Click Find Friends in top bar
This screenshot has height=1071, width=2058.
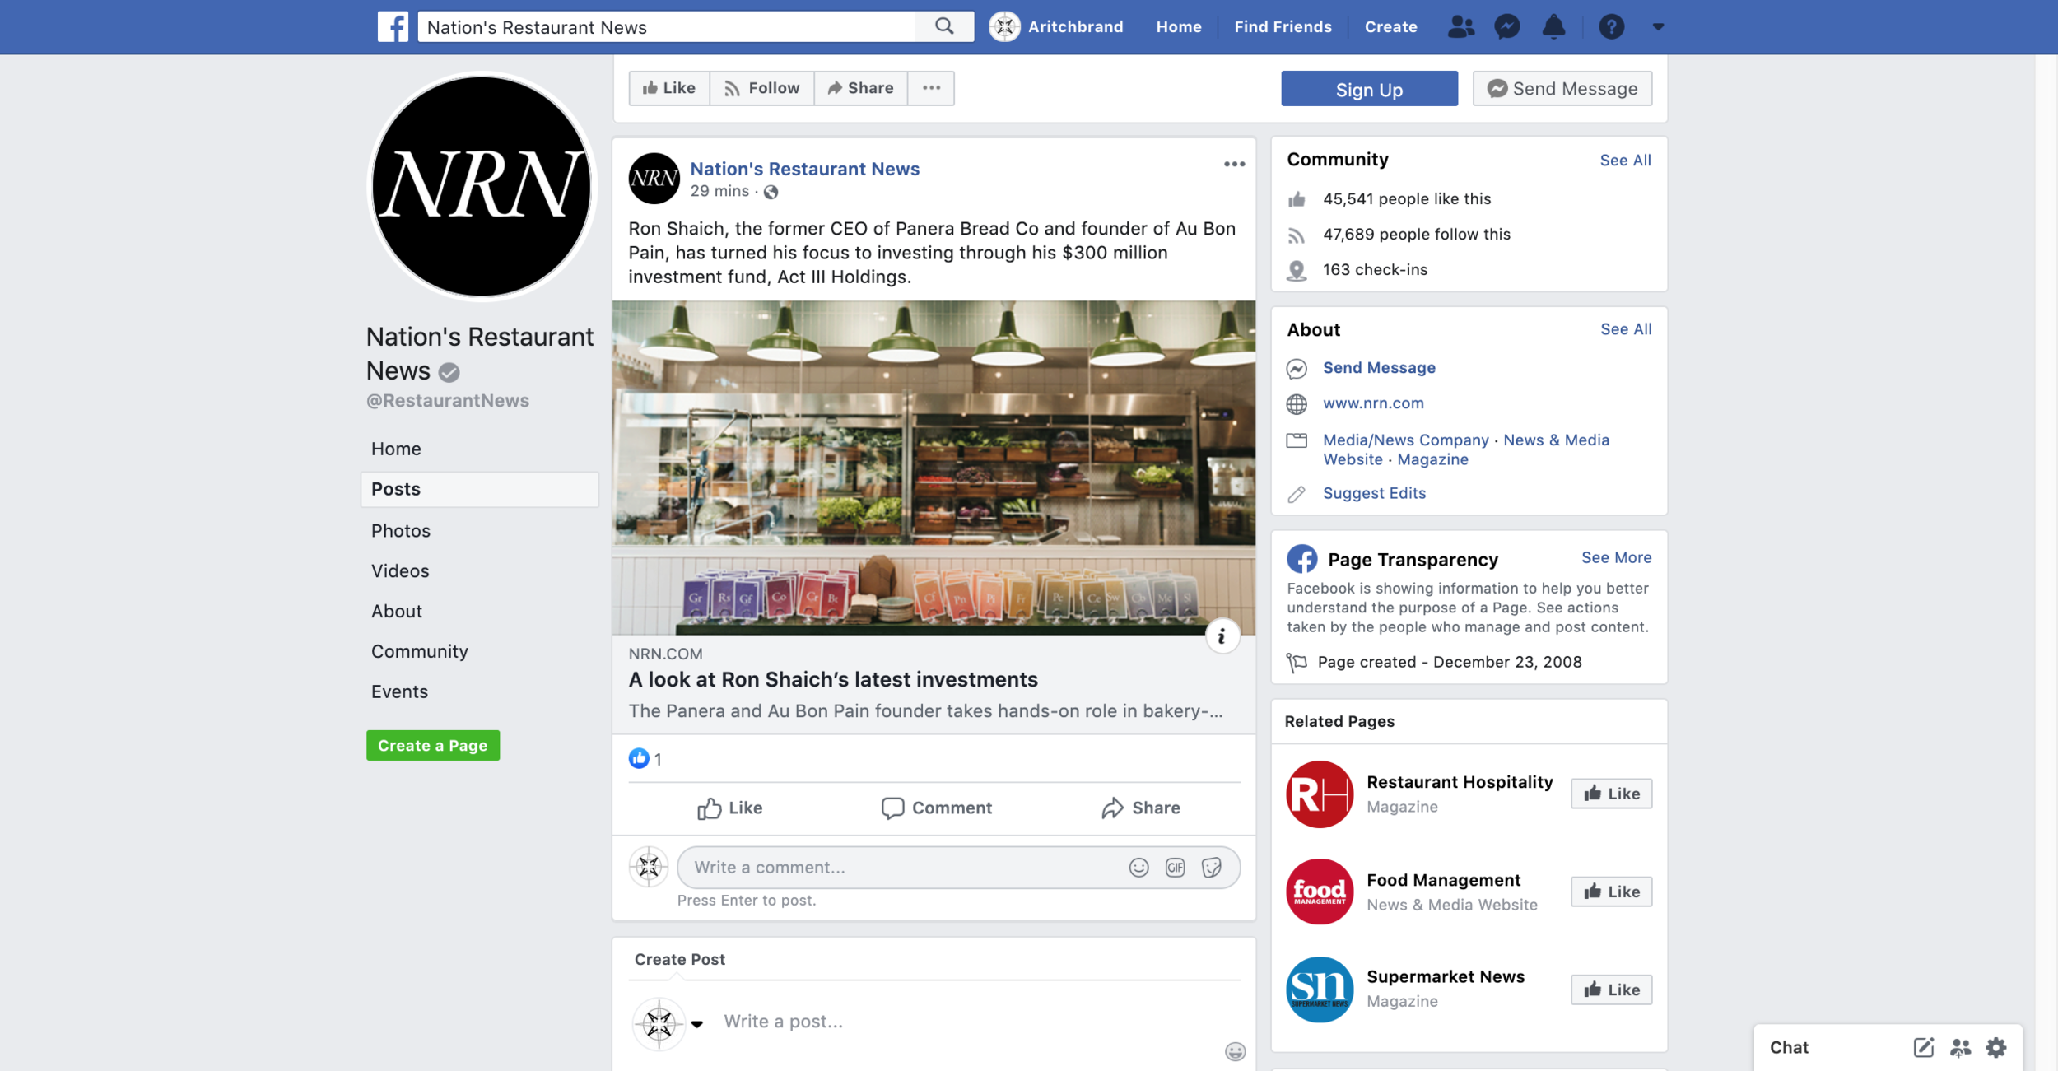(1283, 26)
